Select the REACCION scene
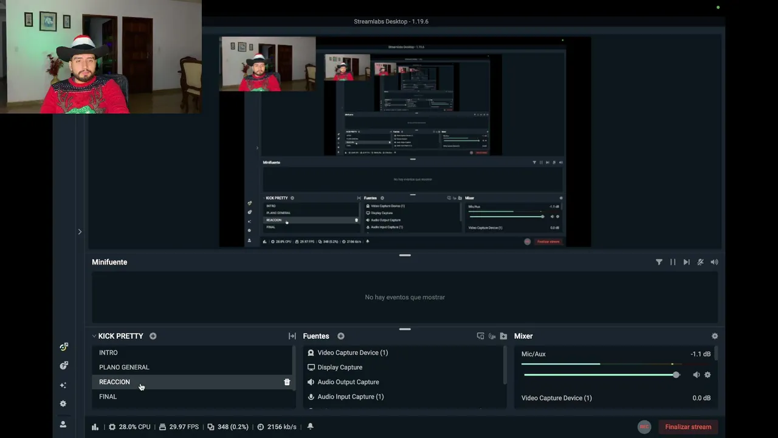 [x=193, y=382]
